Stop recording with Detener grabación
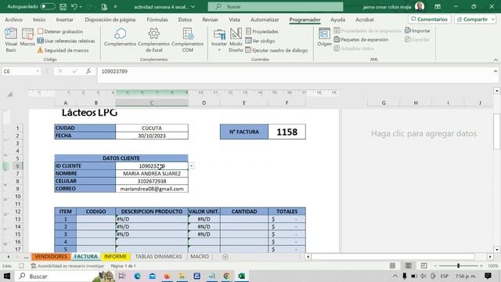Viewport: 501px width, 282px height. pos(60,31)
